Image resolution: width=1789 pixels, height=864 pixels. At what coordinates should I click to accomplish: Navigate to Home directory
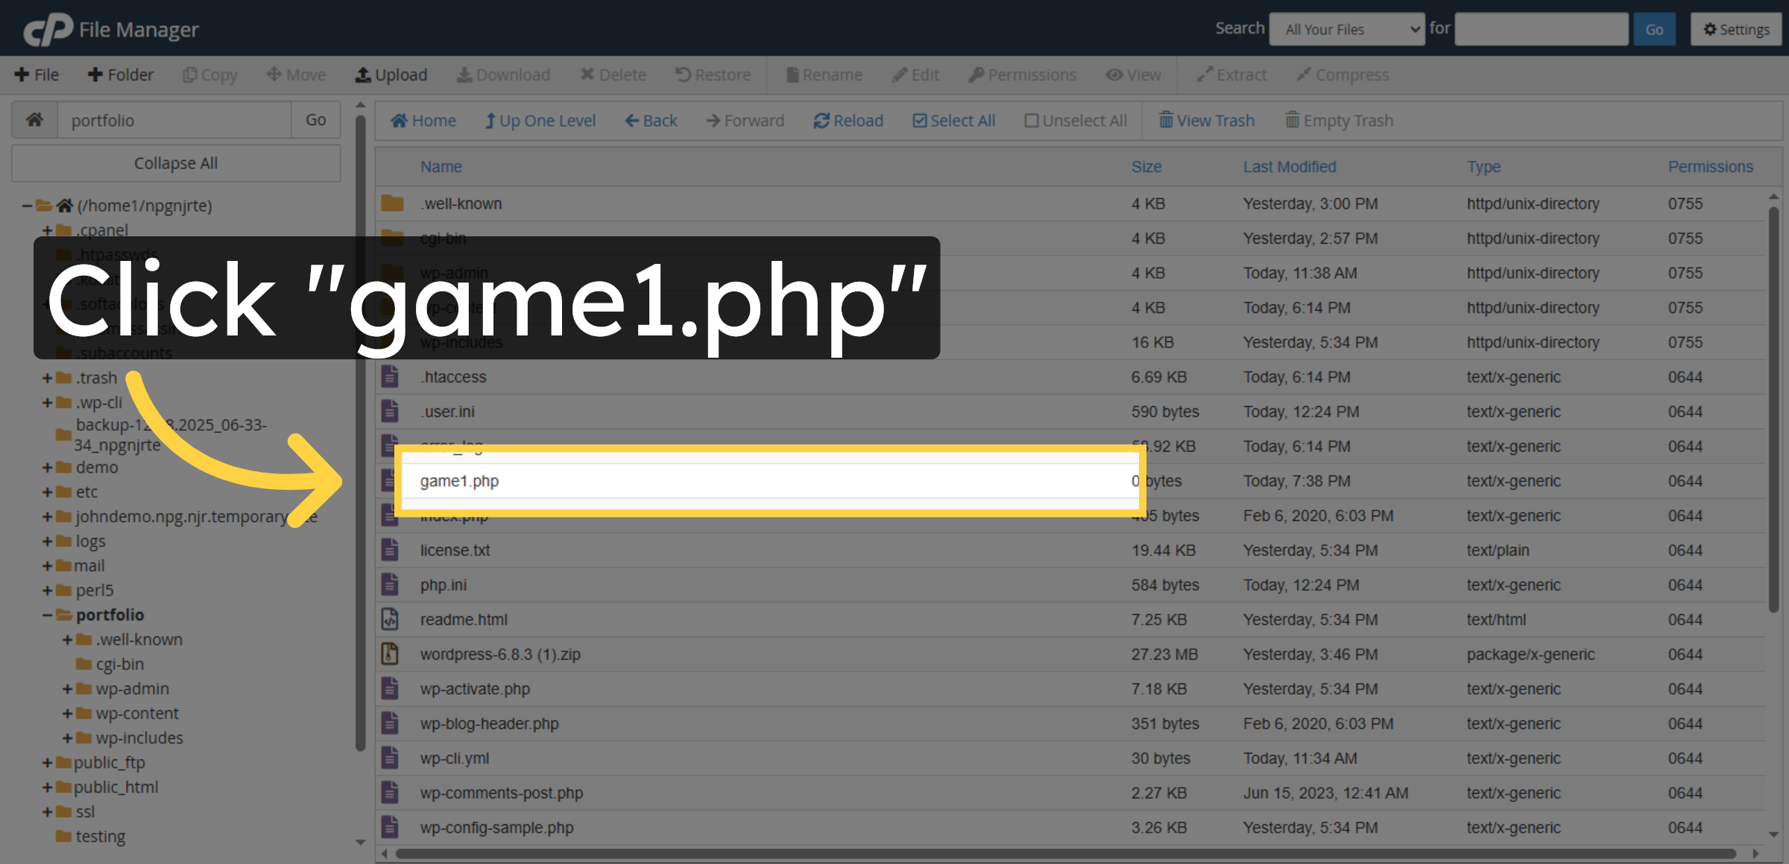[x=423, y=120]
